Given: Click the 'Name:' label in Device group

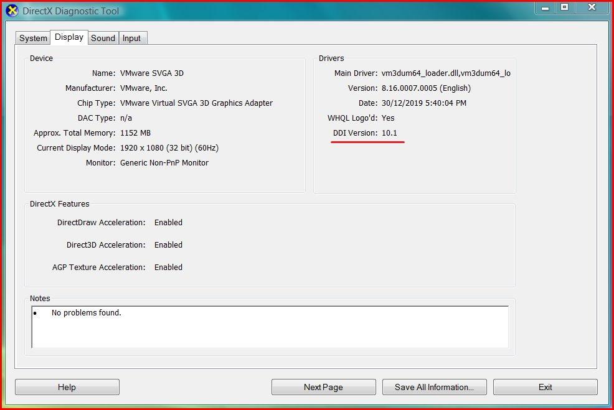Looking at the screenshot, I should tap(104, 73).
